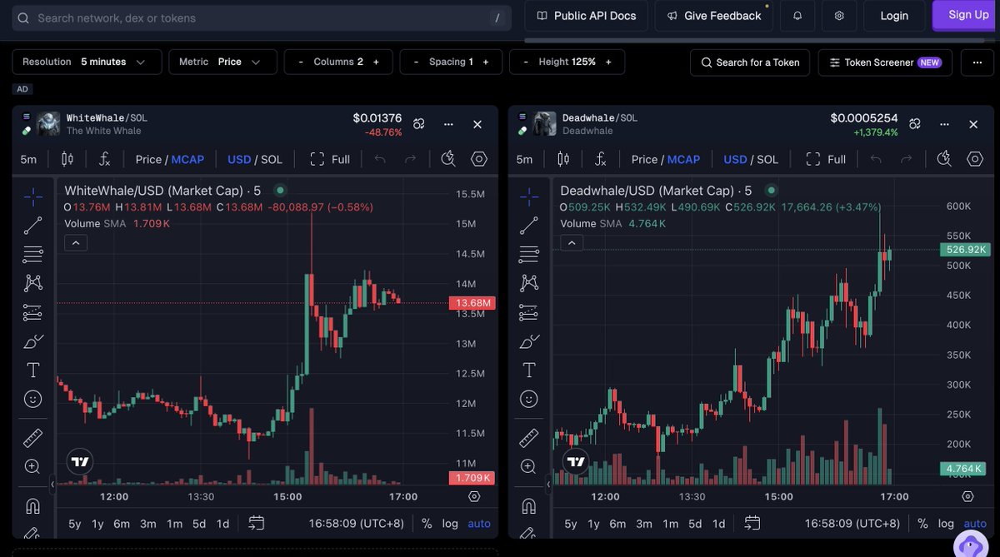
Task: Open top-right more options menu
Action: tap(977, 62)
